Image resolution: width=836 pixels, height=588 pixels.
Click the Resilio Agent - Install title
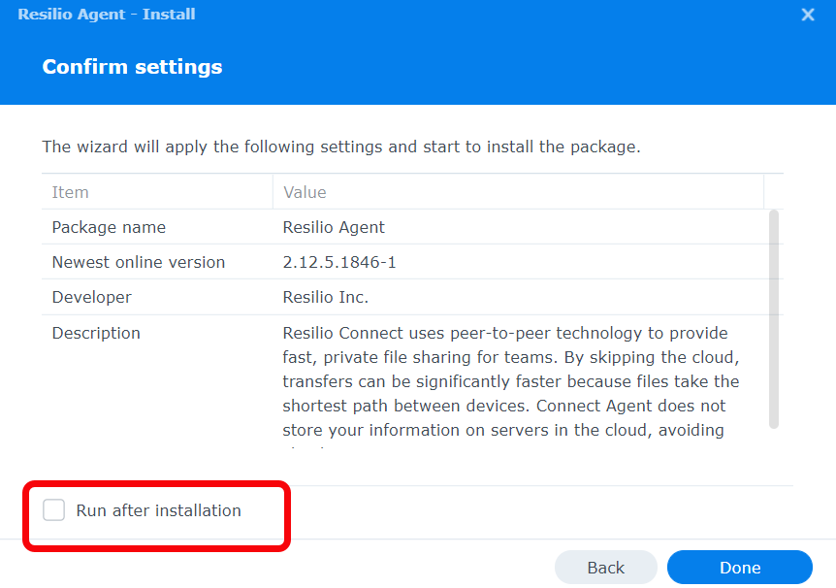pos(107,14)
